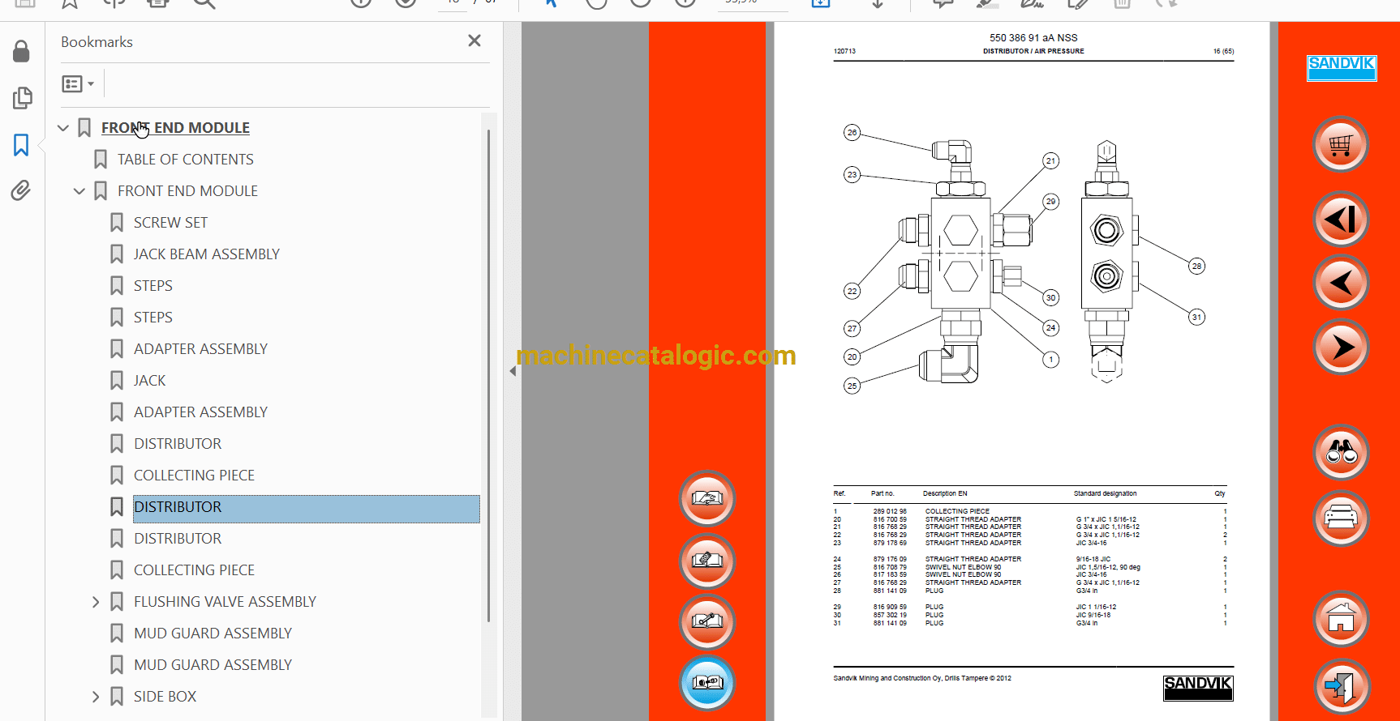Open the page thumbnails panel

[22, 98]
